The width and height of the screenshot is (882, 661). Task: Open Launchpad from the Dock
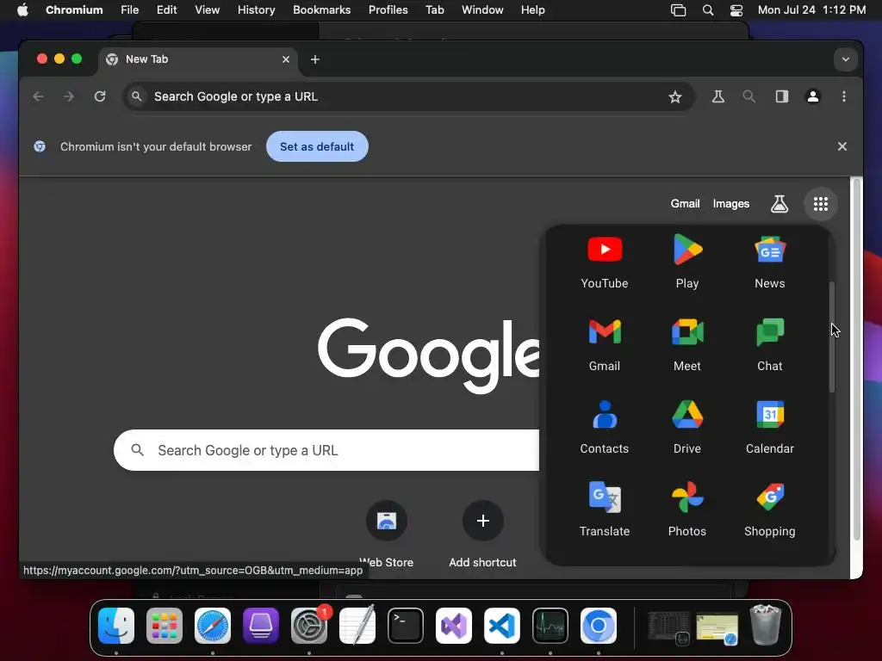(165, 626)
